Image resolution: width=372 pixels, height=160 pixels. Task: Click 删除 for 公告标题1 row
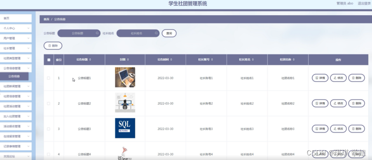click(x=356, y=78)
